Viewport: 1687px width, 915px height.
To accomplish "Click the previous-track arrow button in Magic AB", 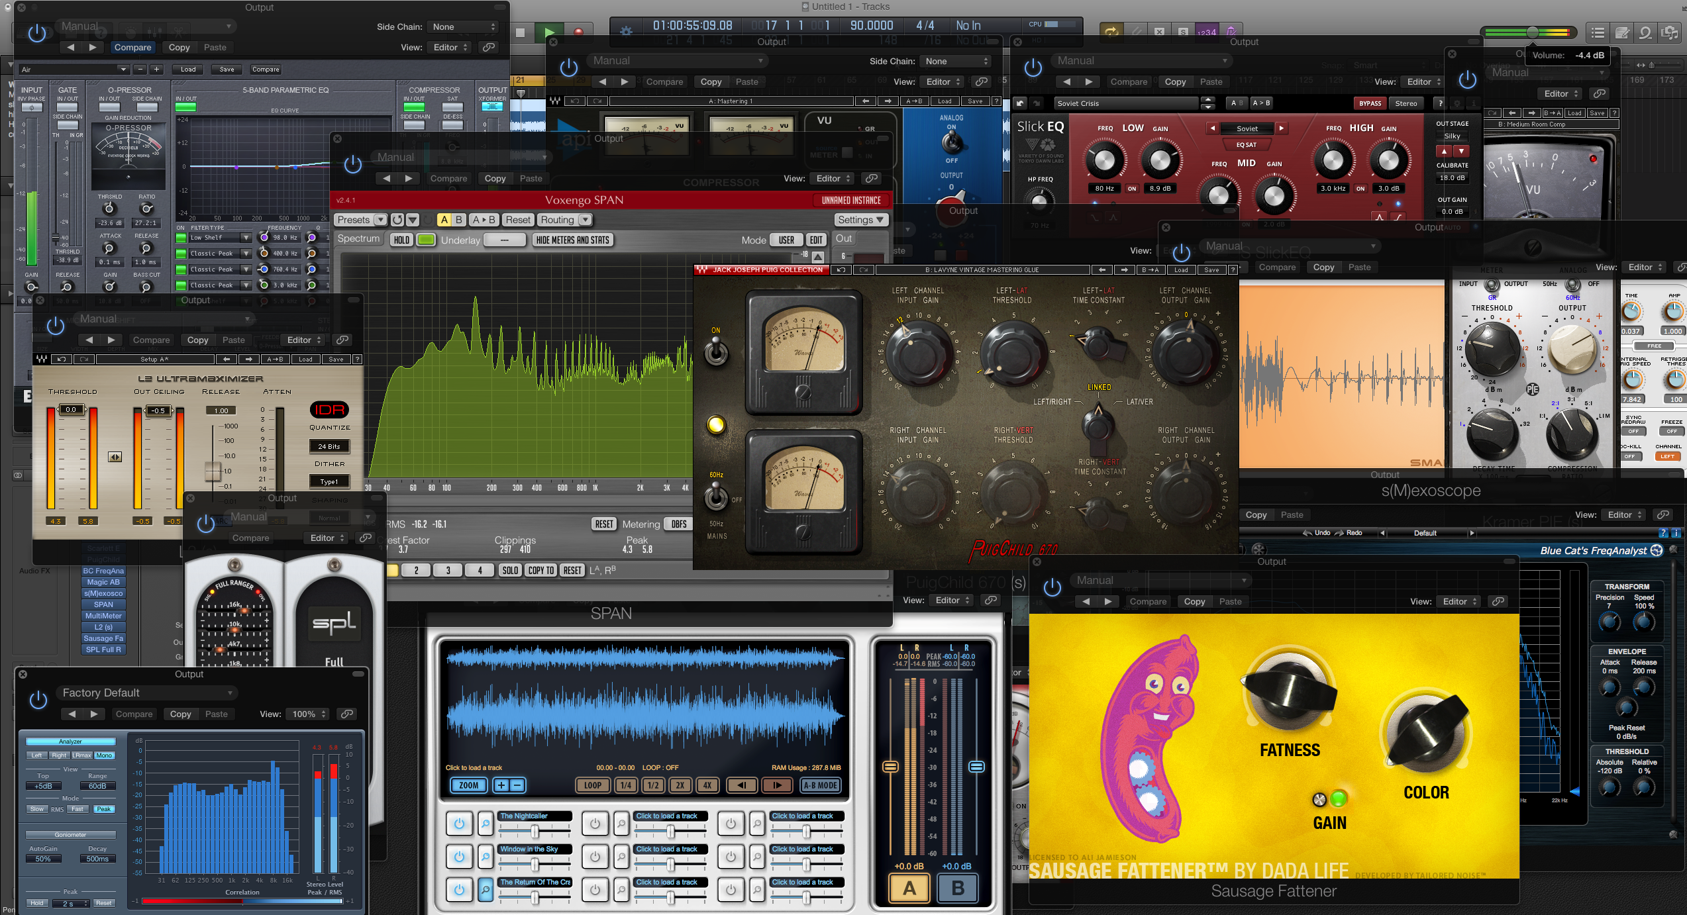I will click(x=742, y=785).
